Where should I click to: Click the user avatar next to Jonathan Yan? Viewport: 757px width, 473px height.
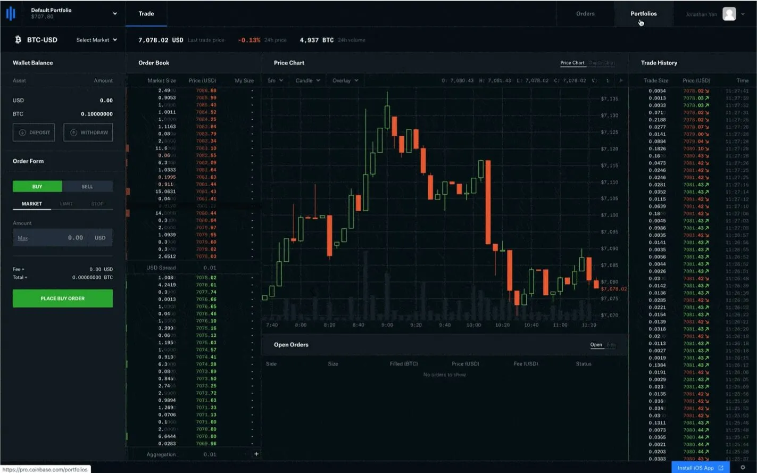click(x=730, y=13)
